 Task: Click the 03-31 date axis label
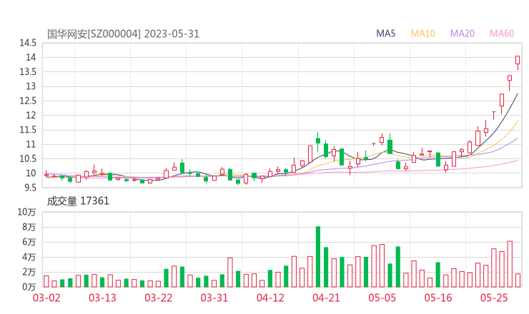pyautogui.click(x=214, y=298)
